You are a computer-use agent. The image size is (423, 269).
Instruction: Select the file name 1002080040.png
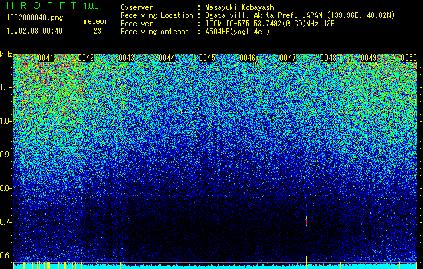[35, 17]
